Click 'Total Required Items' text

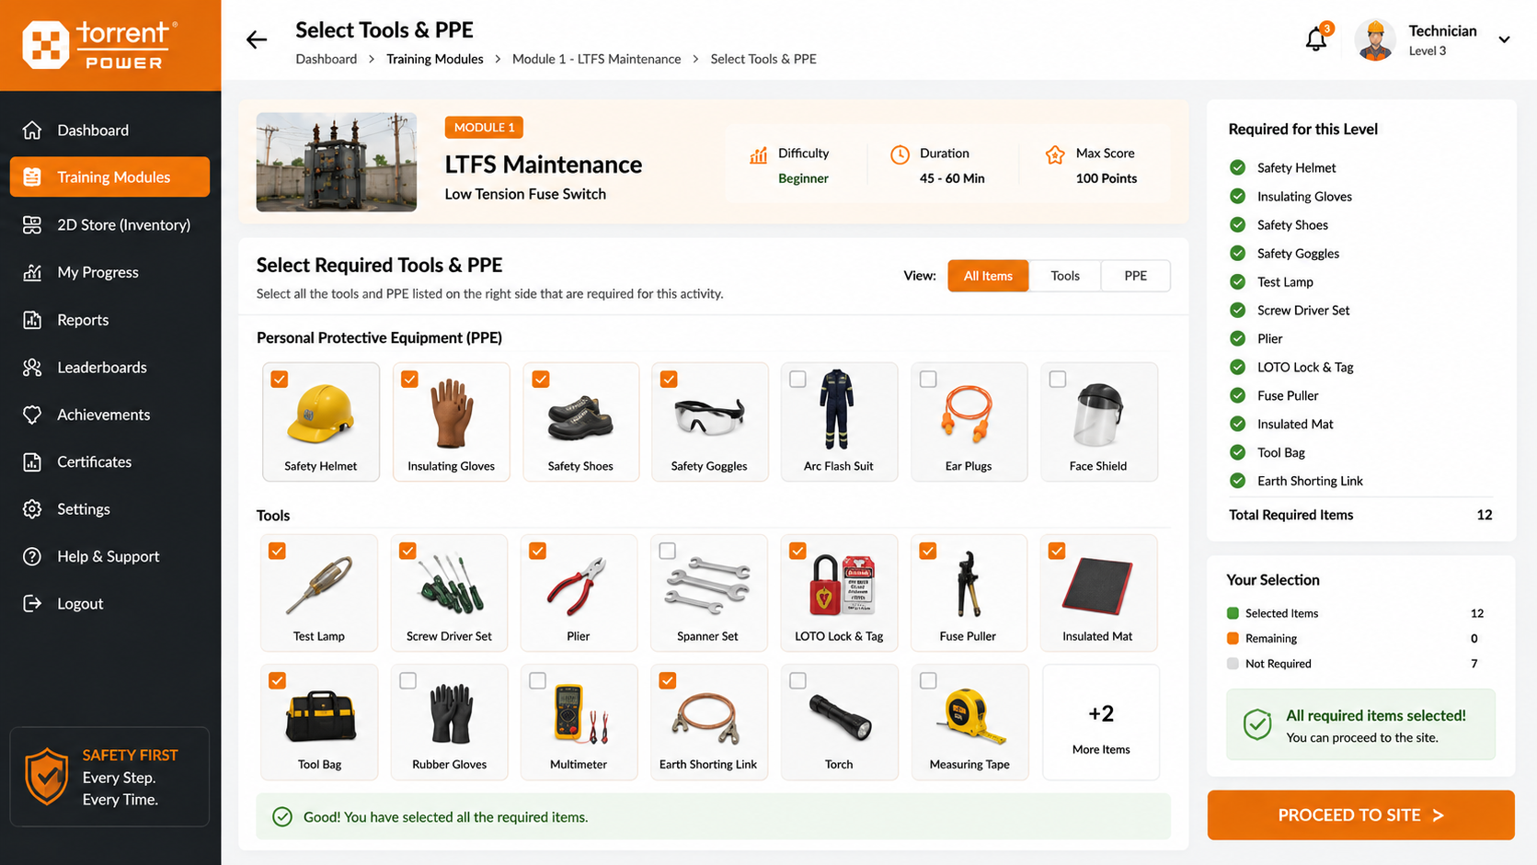(x=1290, y=515)
